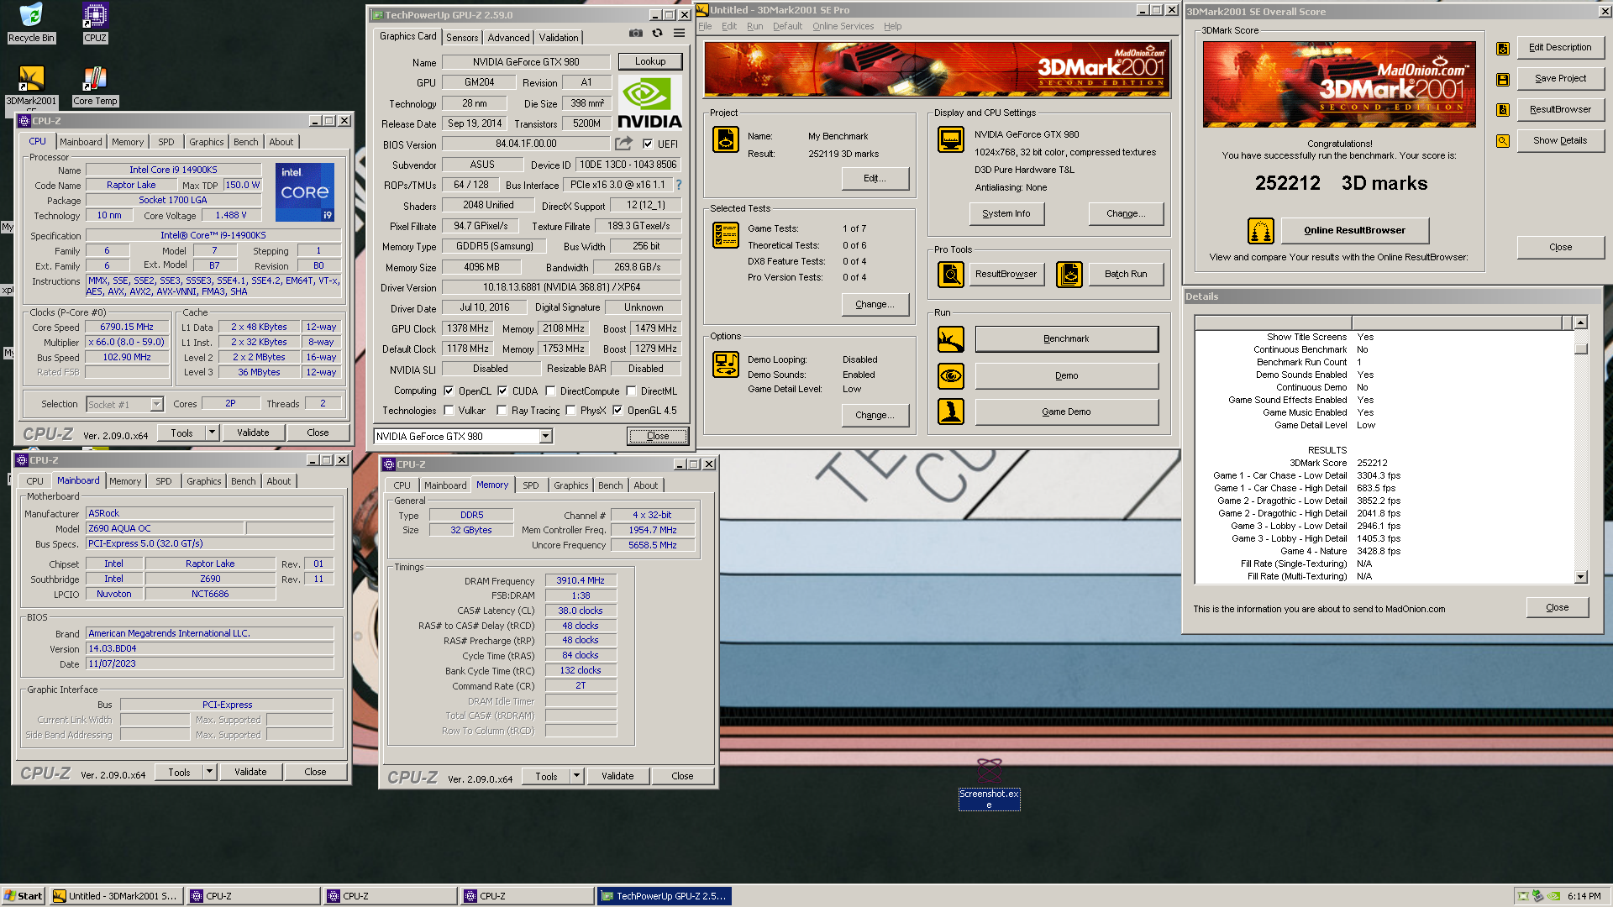1613x907 pixels.
Task: Click the Benchmark button in 3DMark
Action: point(1066,338)
